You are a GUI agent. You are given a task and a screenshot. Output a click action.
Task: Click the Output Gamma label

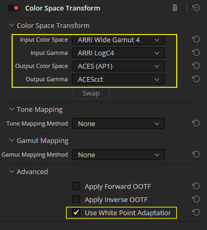coord(47,79)
